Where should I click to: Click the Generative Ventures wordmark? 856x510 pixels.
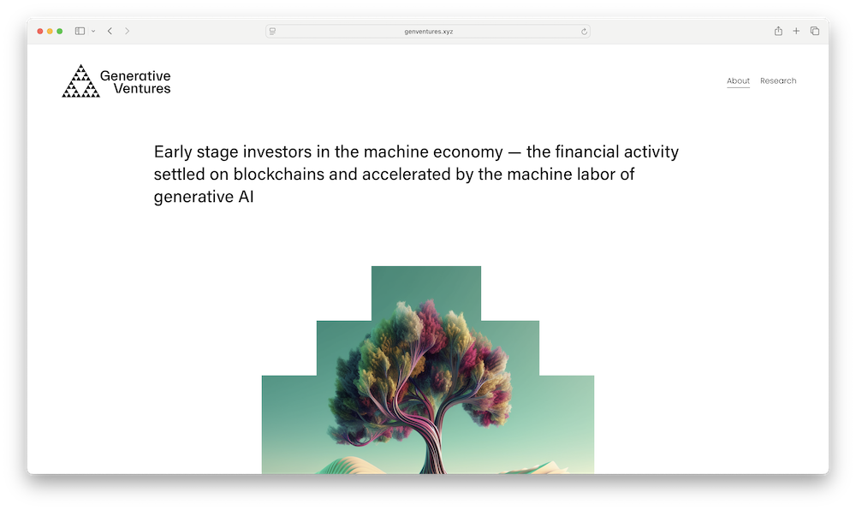135,82
